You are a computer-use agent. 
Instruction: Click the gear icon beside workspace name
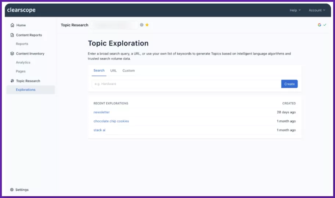[x=142, y=25]
